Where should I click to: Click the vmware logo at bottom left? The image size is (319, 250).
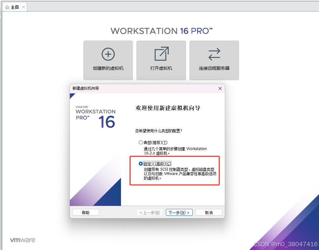click(x=22, y=240)
